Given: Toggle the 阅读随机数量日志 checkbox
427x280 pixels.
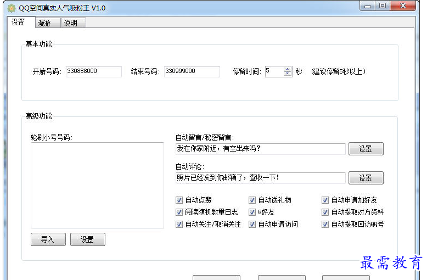Looking at the screenshot, I should tap(179, 212).
